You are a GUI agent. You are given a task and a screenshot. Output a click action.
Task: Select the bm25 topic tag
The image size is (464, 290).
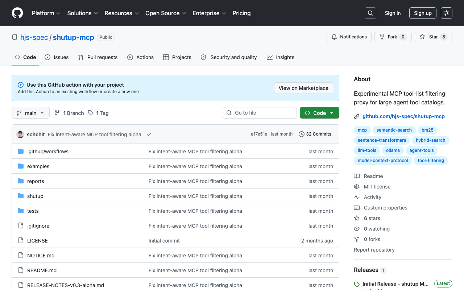[427, 130]
